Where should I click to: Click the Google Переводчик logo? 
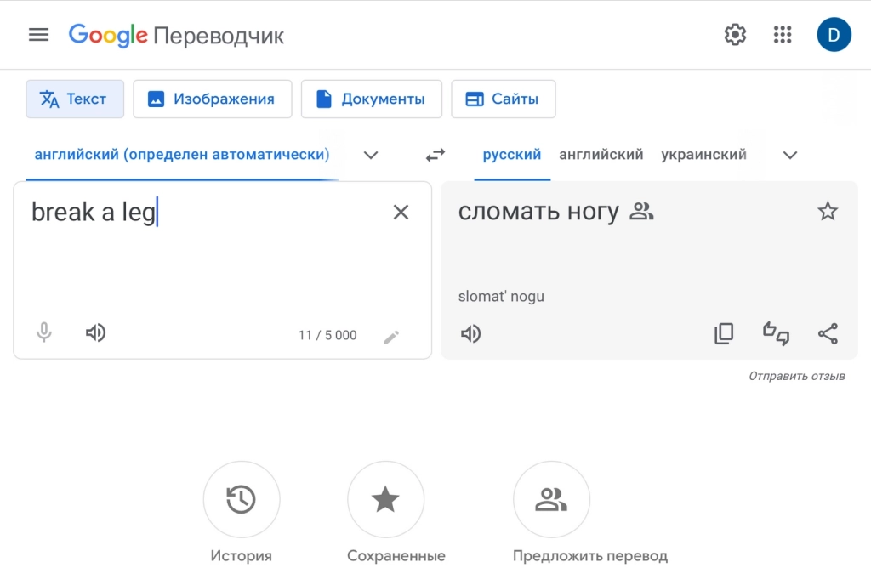(176, 36)
